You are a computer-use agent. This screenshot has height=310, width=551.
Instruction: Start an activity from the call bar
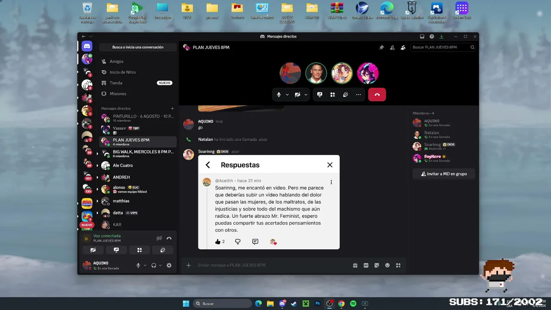[333, 95]
